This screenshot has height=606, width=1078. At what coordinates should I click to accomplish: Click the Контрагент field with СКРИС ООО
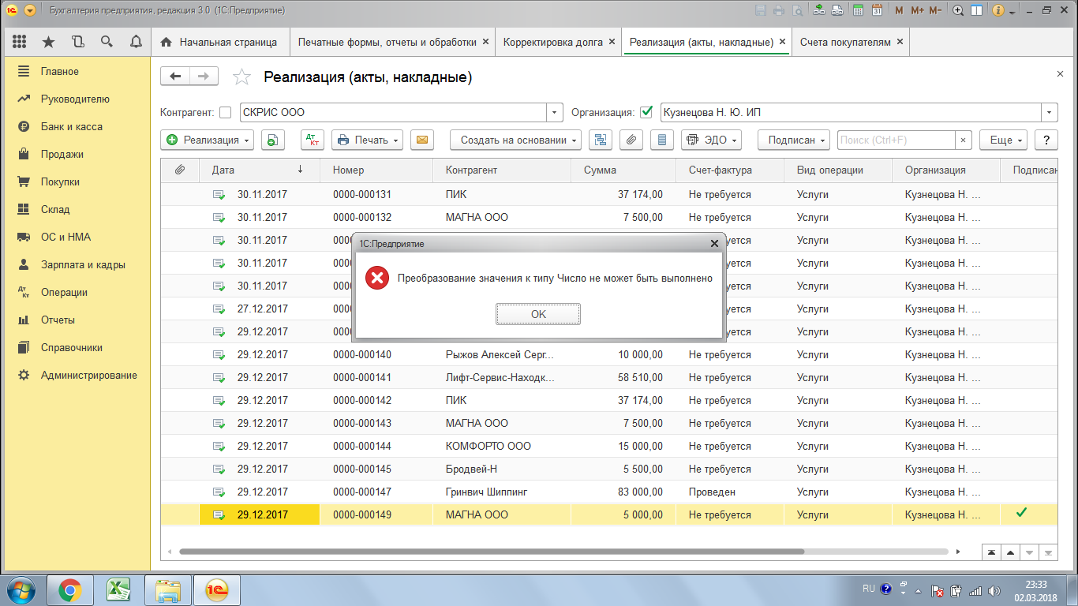point(393,112)
